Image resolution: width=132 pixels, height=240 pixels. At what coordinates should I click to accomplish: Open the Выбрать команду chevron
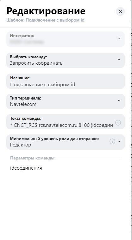119,59
